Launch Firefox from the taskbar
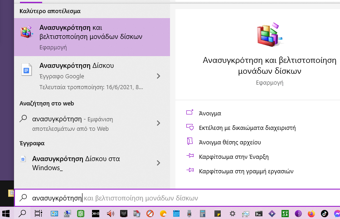340x219 pixels. coord(311,213)
